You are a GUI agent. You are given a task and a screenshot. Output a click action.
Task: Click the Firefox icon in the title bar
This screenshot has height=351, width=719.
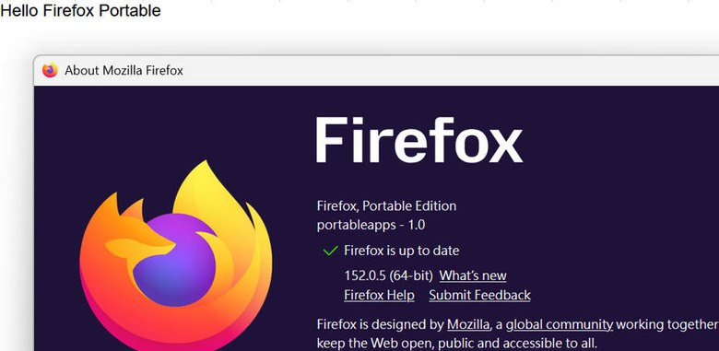click(50, 70)
